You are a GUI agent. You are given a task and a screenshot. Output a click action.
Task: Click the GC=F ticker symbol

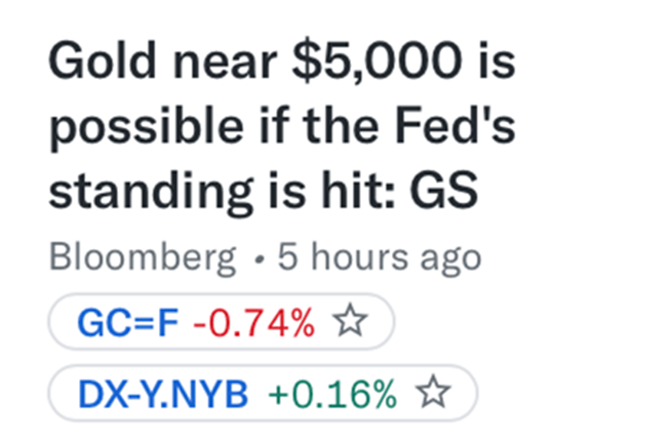coord(128,324)
